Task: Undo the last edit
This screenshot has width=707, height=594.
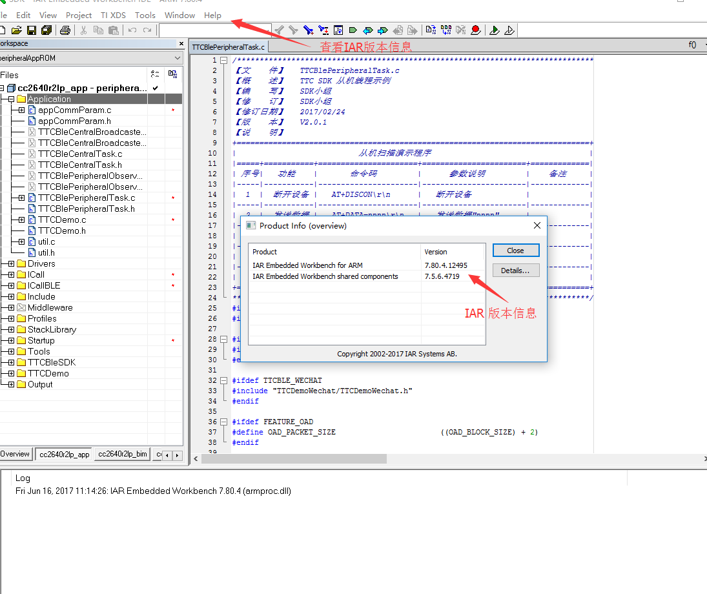Action: [132, 30]
